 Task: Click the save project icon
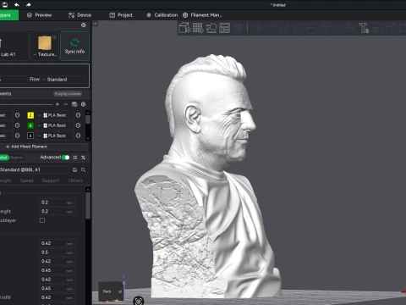(5, 5)
